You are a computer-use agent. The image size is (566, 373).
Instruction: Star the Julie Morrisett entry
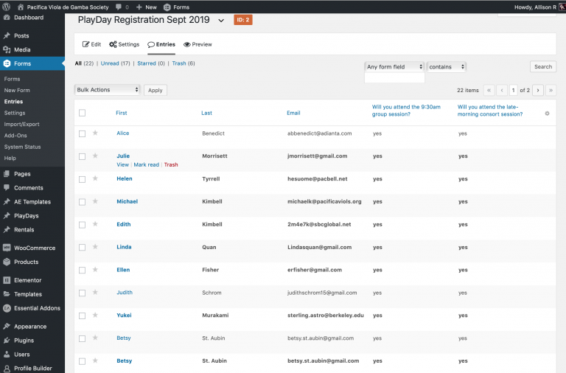(x=95, y=156)
